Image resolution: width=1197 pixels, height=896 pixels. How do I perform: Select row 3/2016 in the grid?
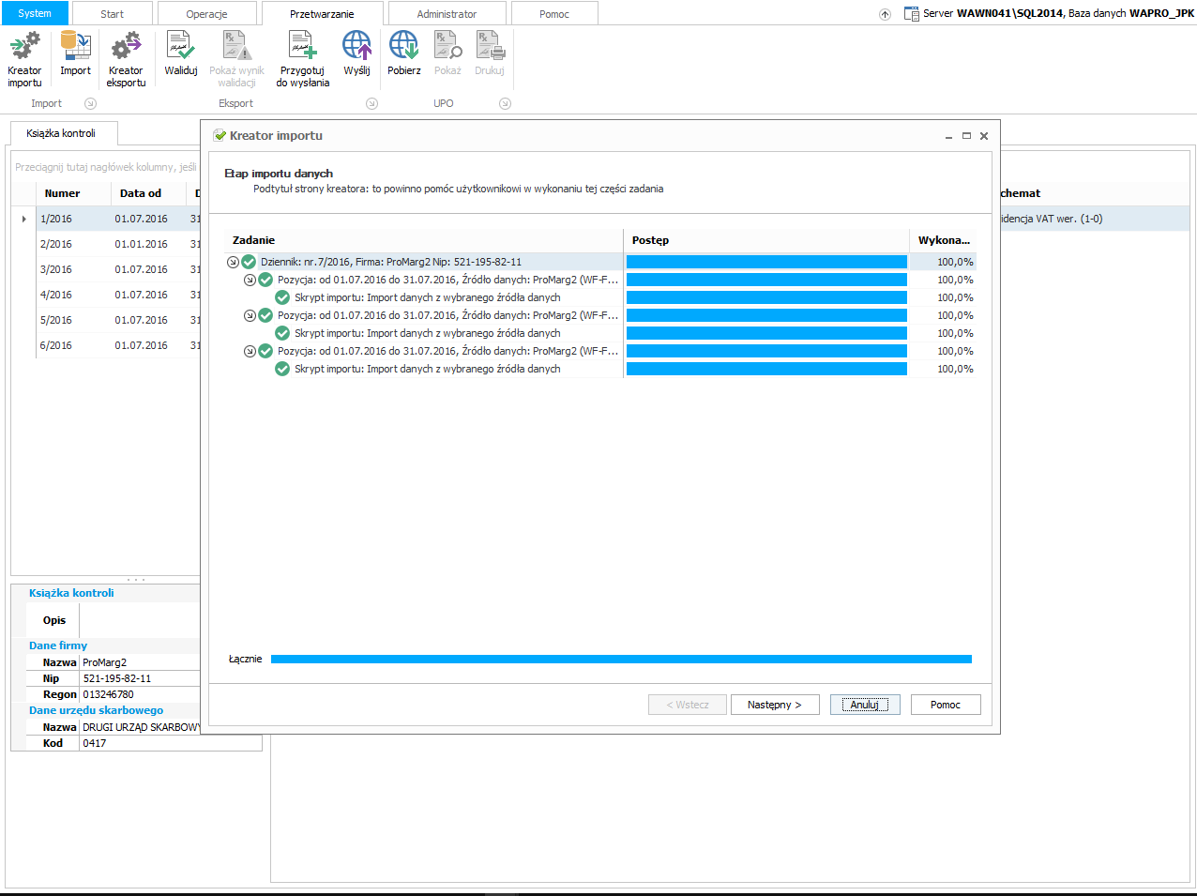[56, 269]
